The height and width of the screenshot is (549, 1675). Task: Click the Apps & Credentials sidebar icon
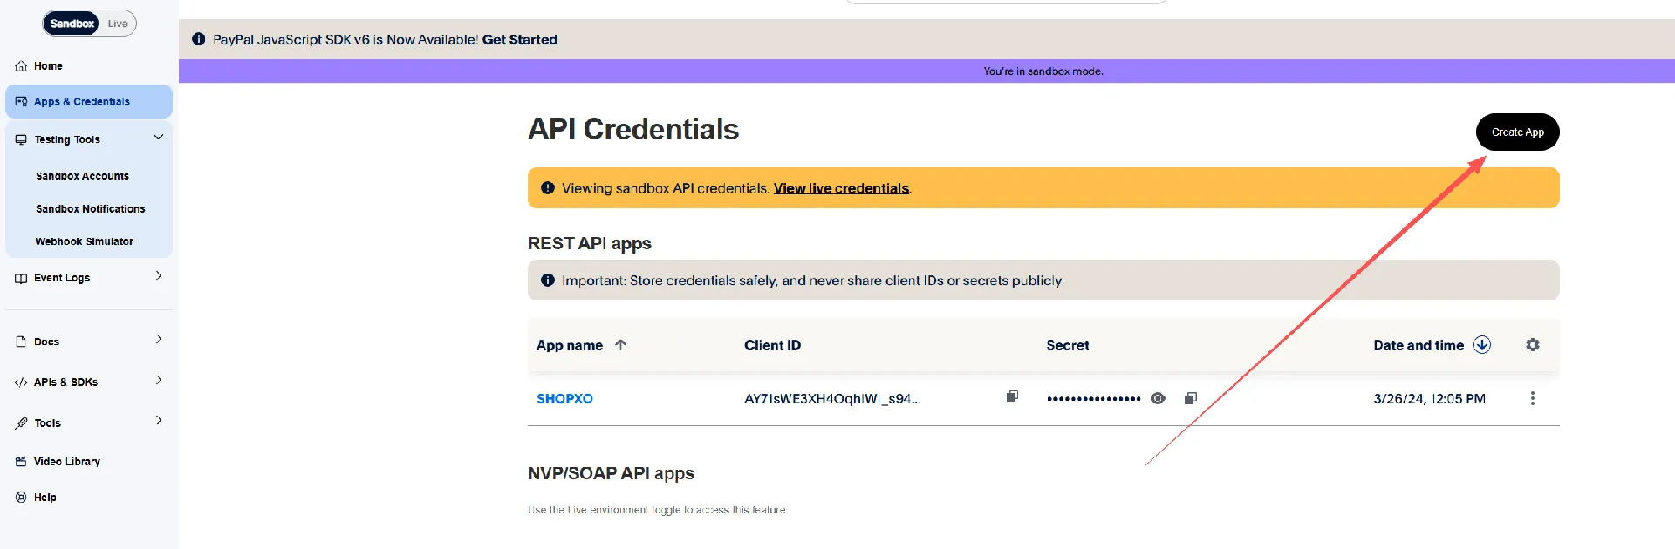click(21, 102)
